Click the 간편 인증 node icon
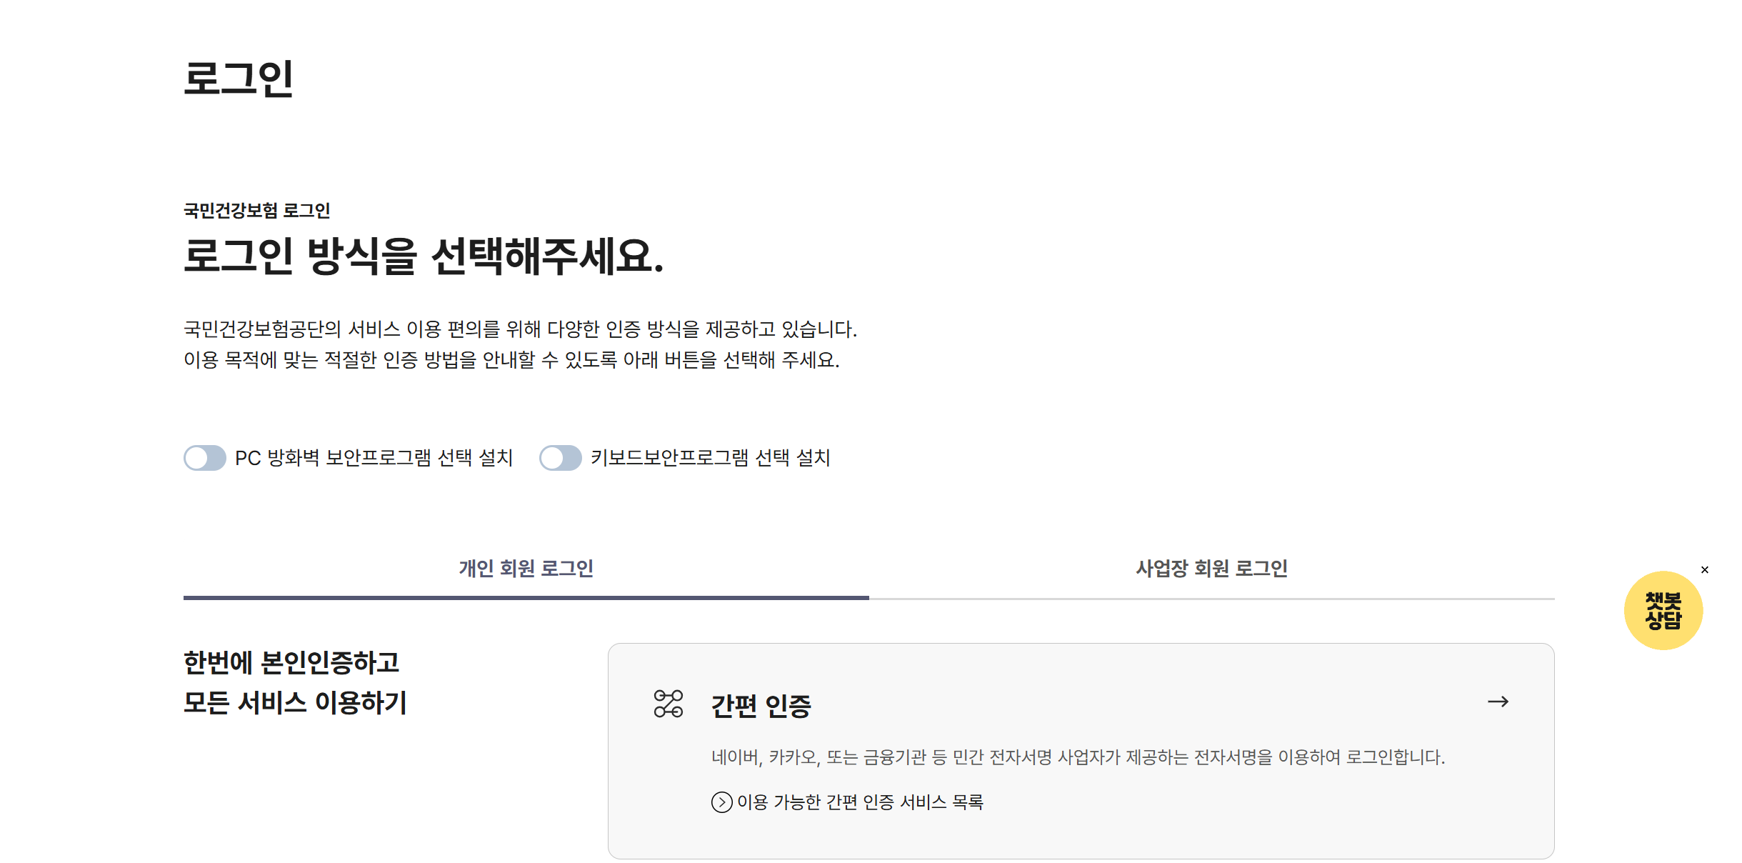This screenshot has height=863, width=1742. pos(669,704)
